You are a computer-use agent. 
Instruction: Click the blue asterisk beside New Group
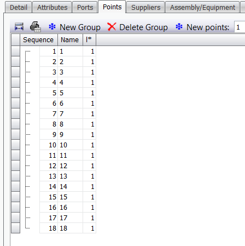[x=52, y=27]
